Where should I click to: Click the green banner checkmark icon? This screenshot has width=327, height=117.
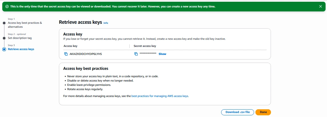coord(7,7)
